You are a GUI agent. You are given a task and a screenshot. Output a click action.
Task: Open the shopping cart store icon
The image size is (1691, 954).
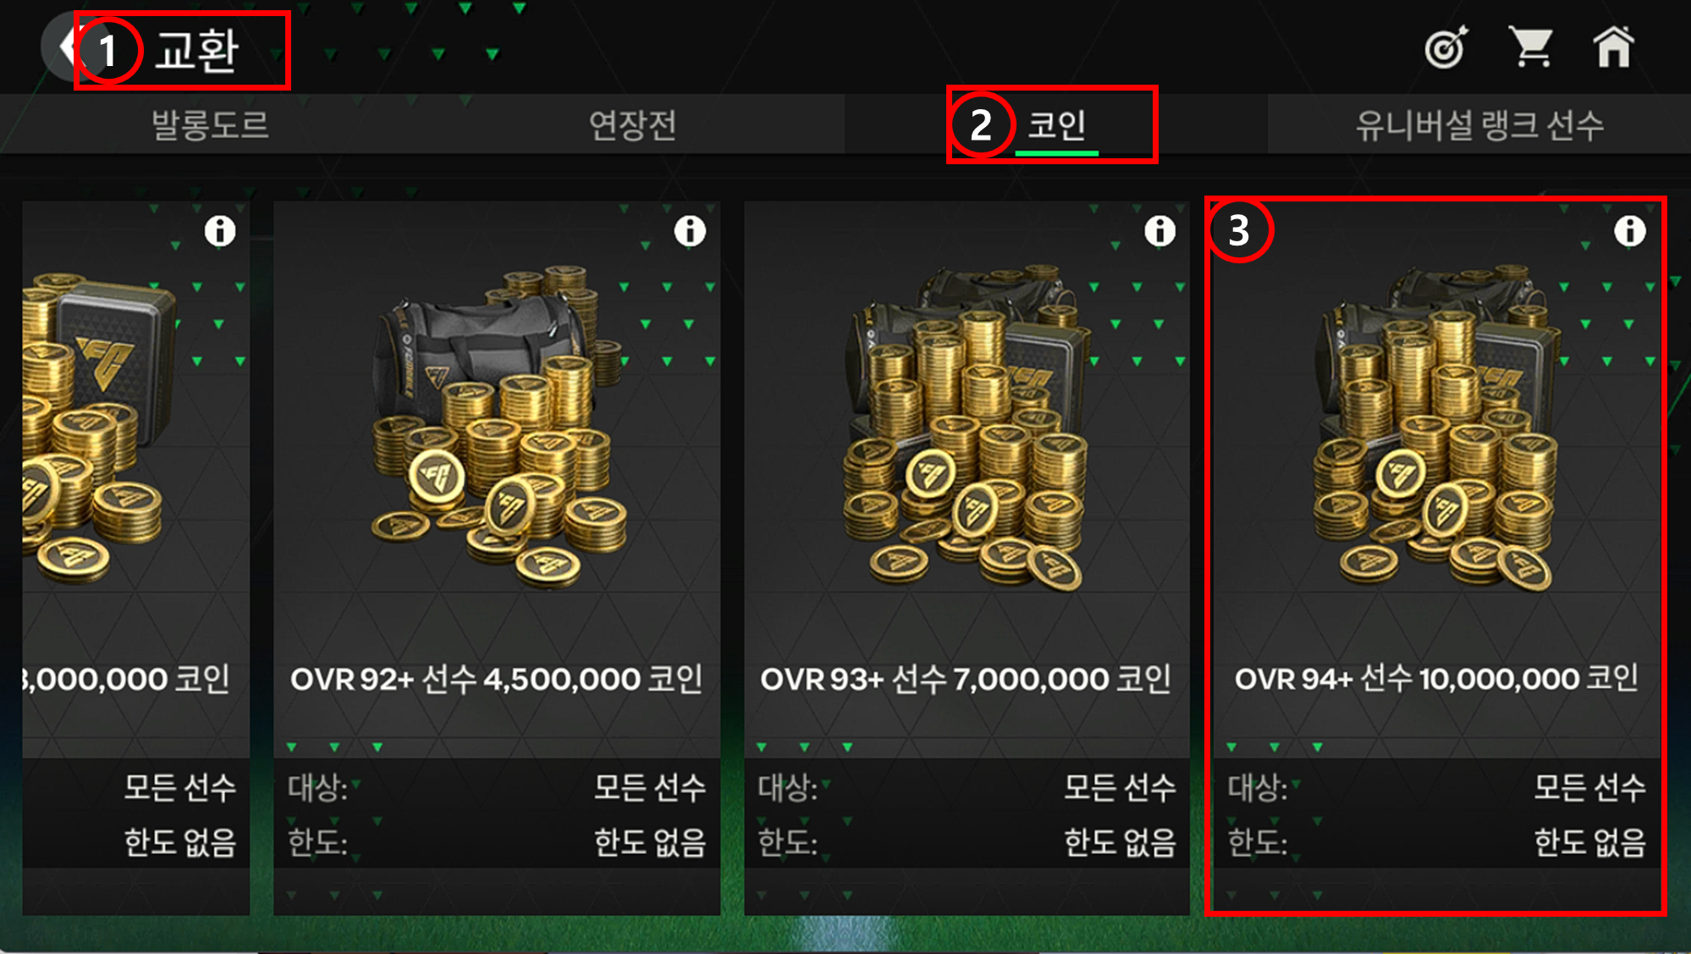1531,47
